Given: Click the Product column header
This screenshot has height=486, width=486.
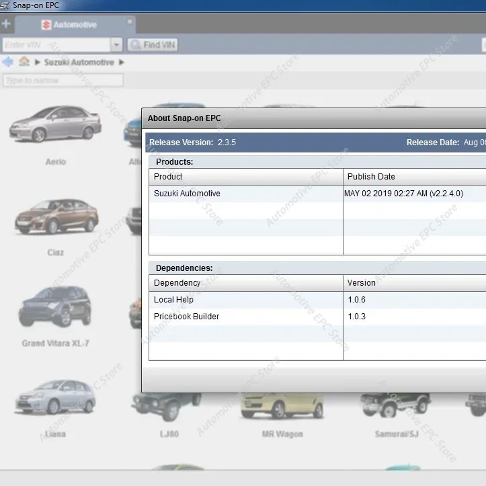Looking at the screenshot, I should [246, 177].
